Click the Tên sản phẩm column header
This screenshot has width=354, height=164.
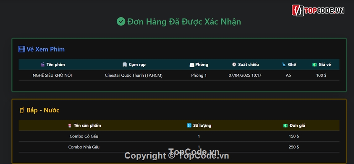(87, 125)
